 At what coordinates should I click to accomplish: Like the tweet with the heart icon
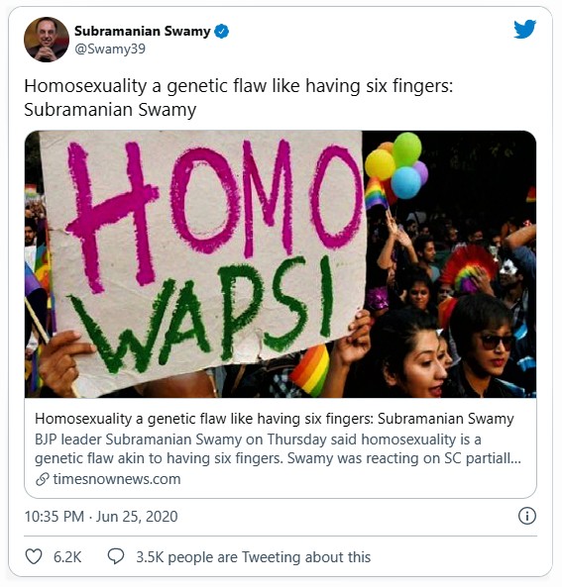[x=34, y=556]
